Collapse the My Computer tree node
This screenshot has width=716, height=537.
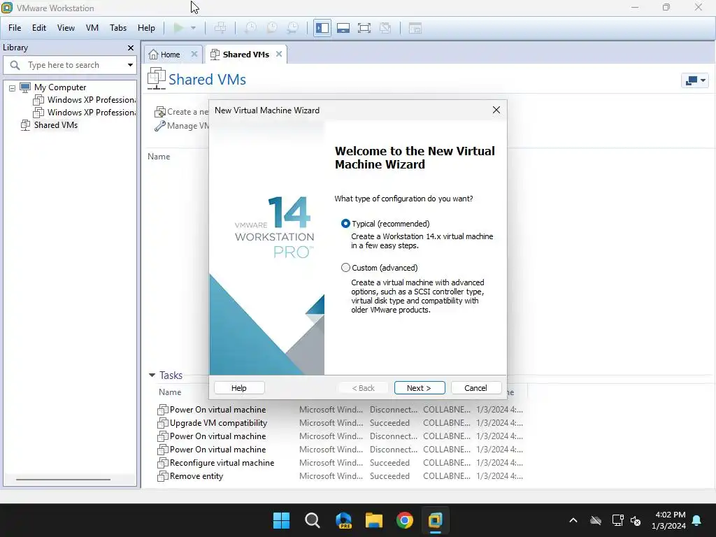click(x=13, y=88)
